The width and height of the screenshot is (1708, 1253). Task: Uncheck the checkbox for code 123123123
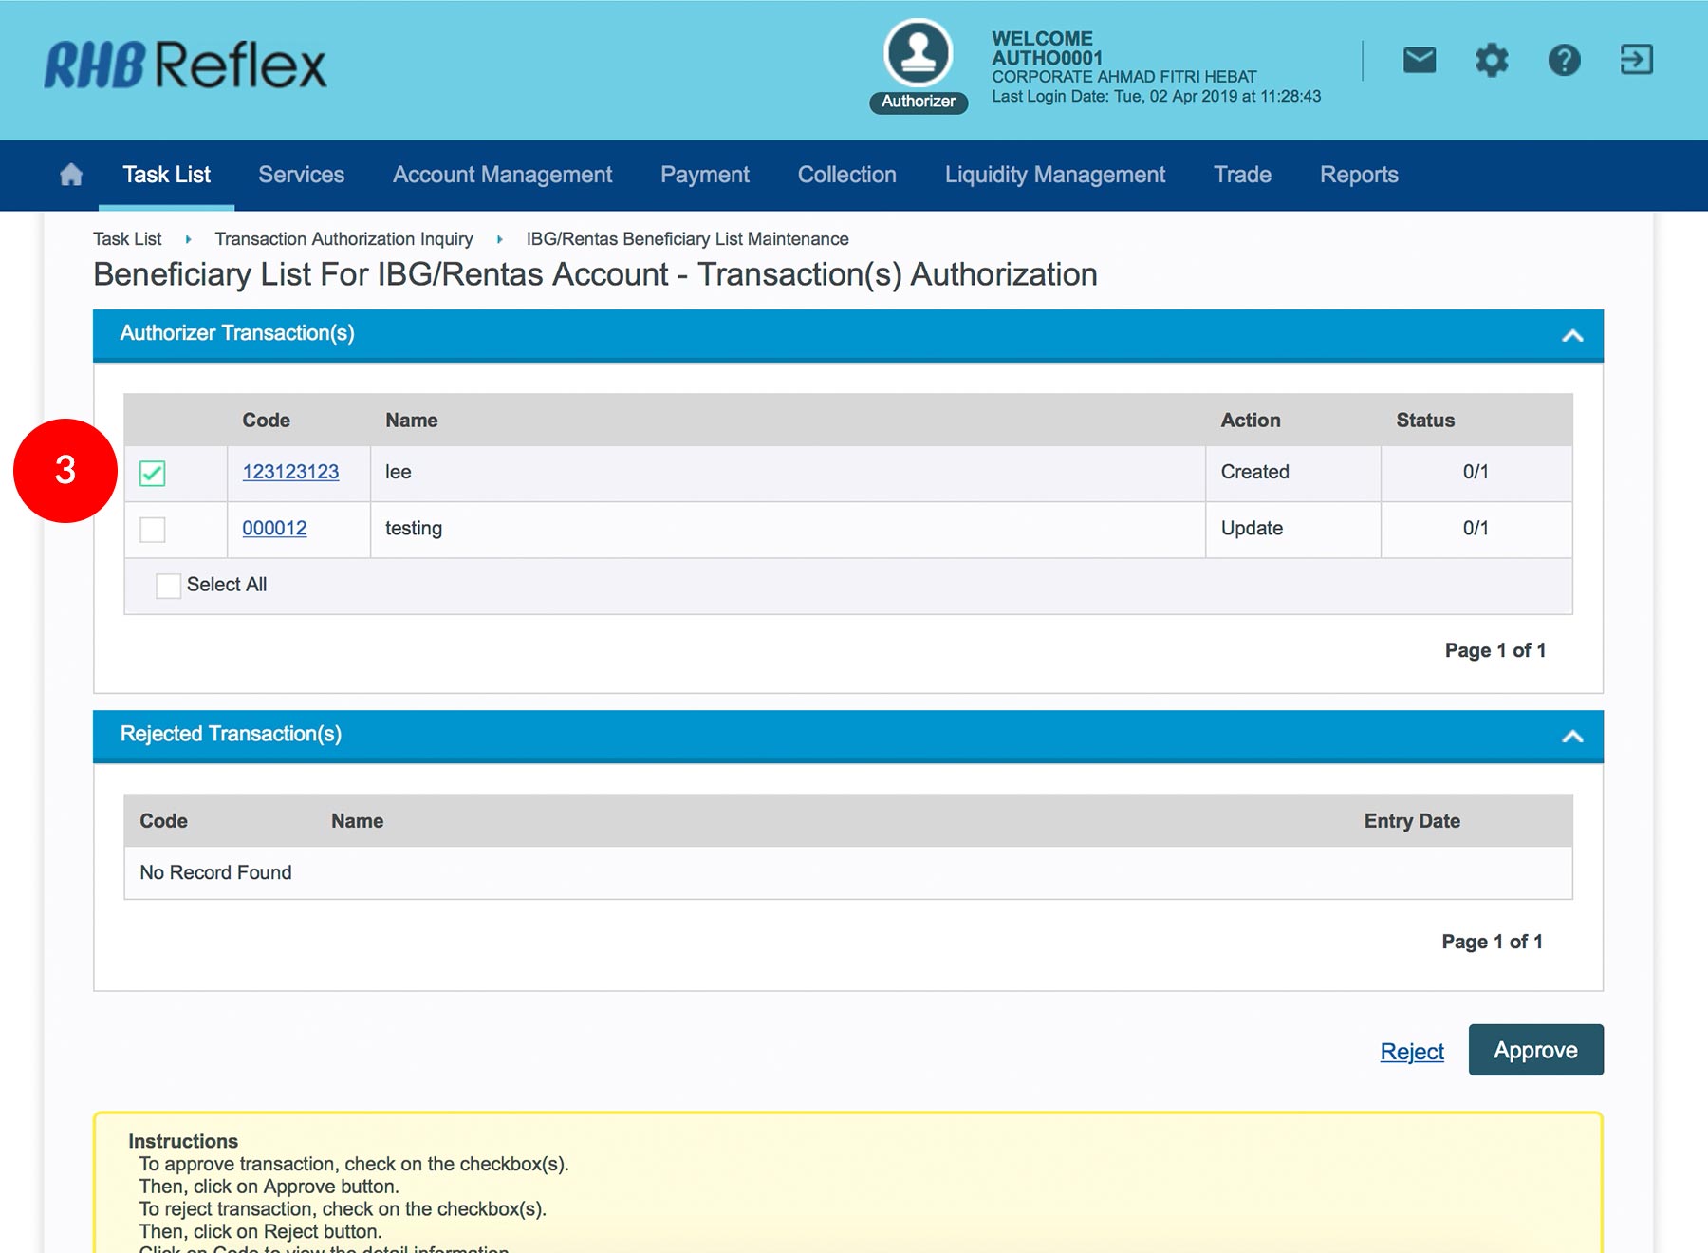coord(153,473)
